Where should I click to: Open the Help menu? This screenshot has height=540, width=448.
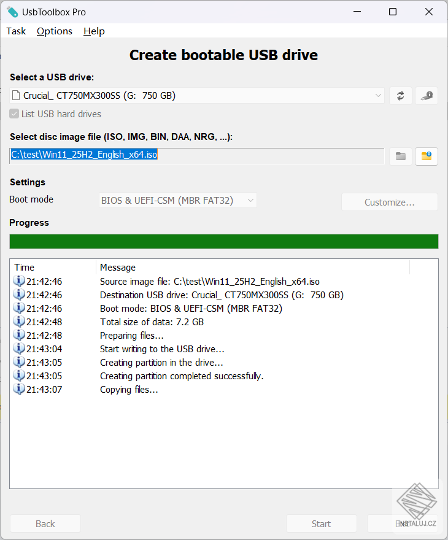94,31
